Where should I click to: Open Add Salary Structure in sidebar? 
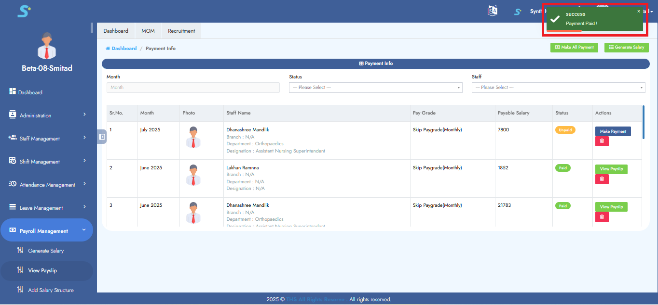[x=51, y=290]
